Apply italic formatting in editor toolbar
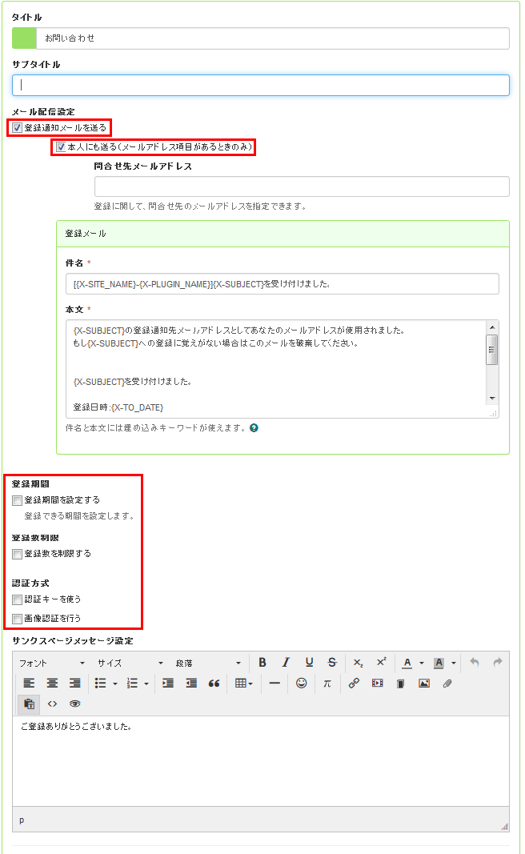525x854 pixels. pos(286,662)
